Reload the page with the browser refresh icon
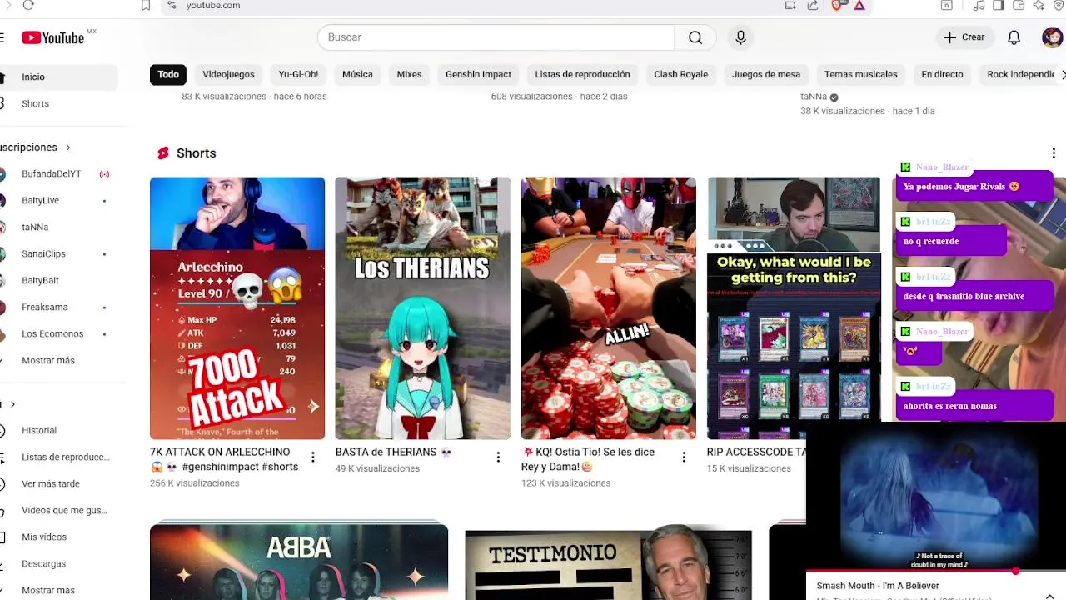The width and height of the screenshot is (1066, 600). point(28,5)
